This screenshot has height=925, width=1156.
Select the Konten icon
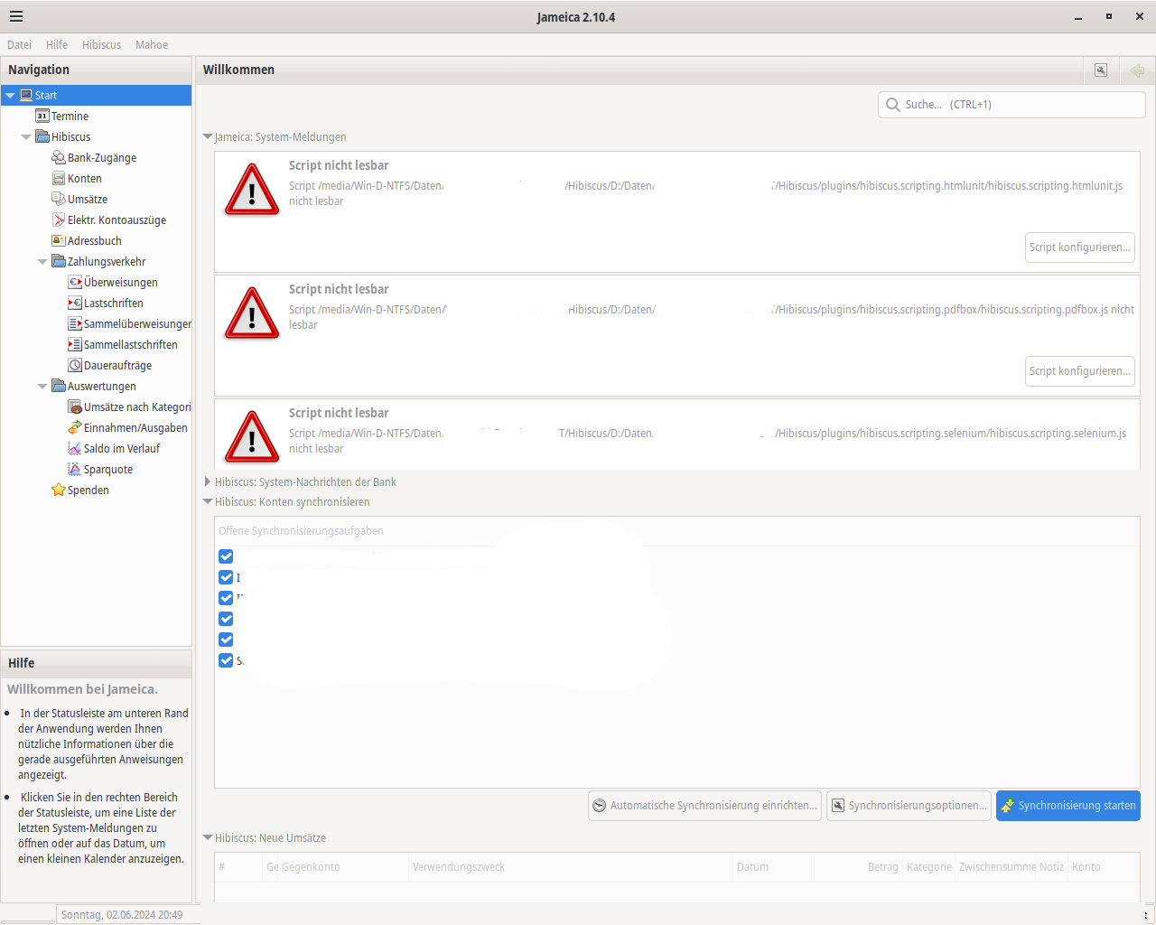coord(58,178)
